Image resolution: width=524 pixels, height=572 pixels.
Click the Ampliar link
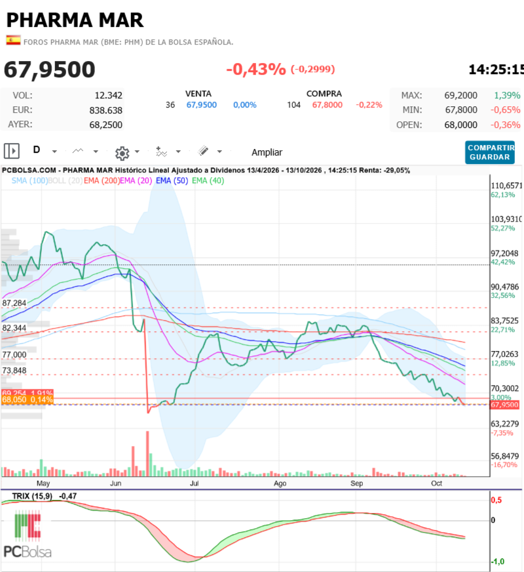(267, 152)
